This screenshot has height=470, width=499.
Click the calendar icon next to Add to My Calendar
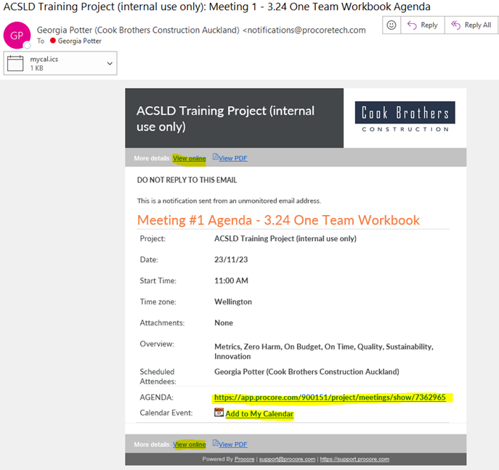pyautogui.click(x=219, y=413)
